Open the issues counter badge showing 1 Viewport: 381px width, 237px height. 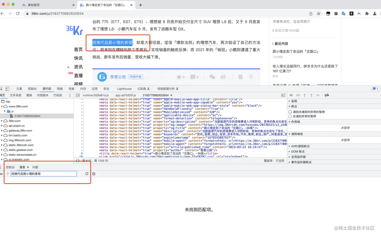tap(375, 89)
